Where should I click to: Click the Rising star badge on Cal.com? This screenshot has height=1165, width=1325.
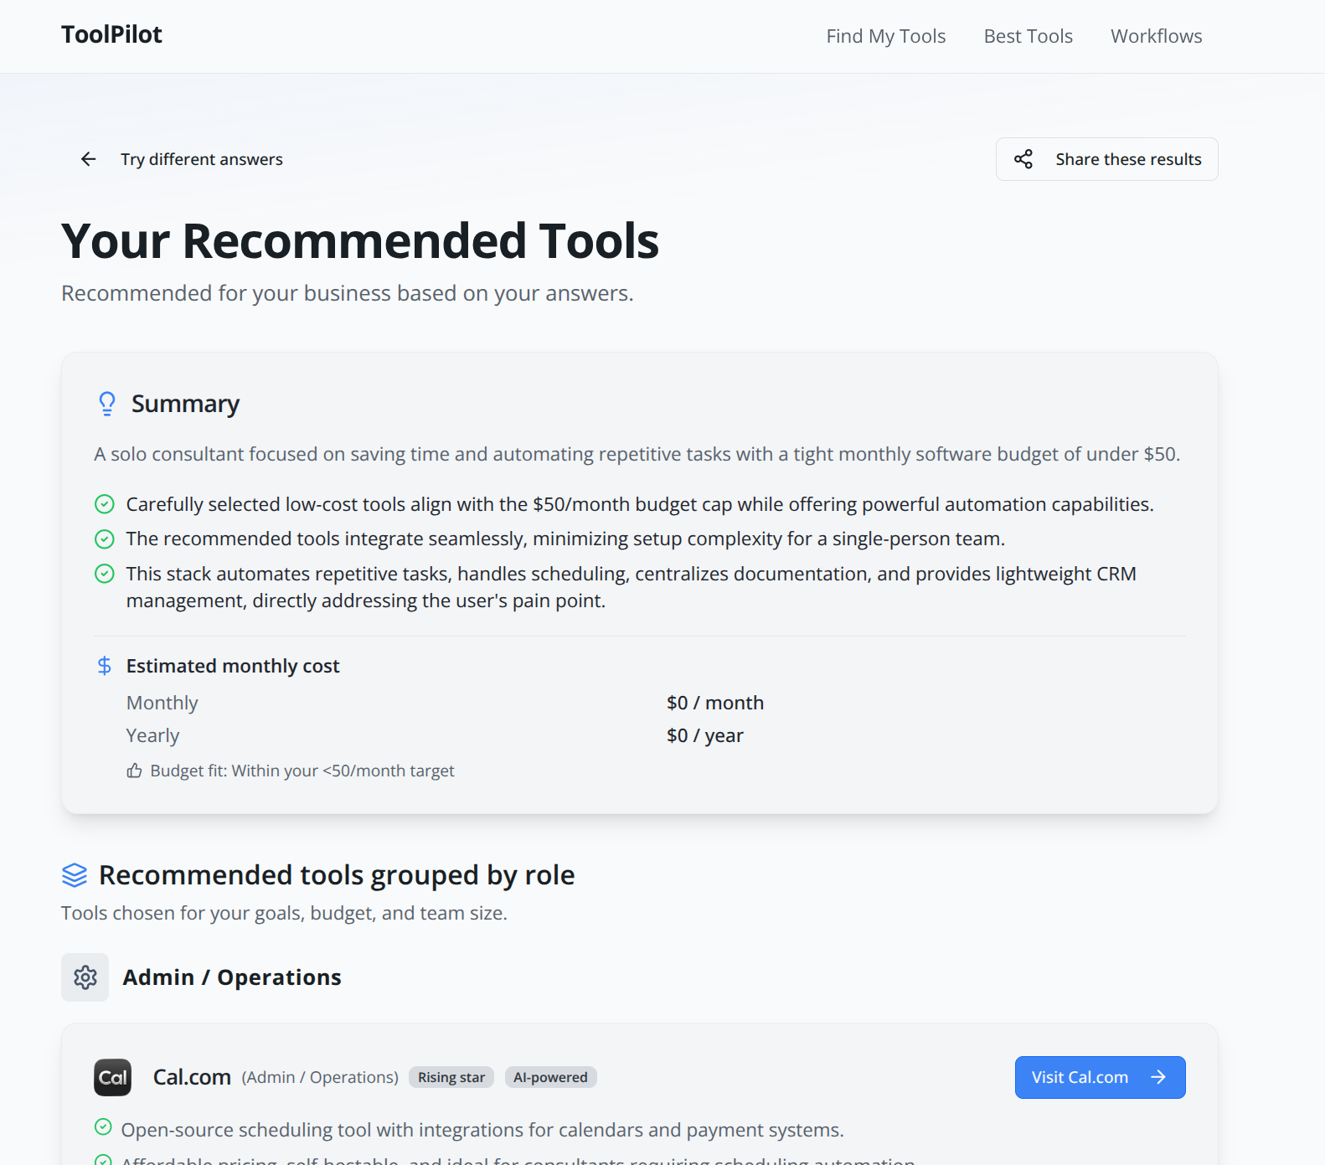click(x=451, y=1077)
